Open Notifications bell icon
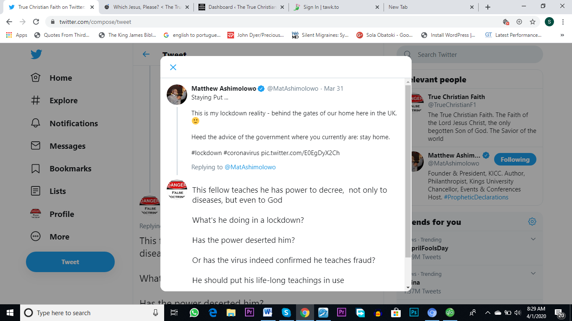 (36, 123)
